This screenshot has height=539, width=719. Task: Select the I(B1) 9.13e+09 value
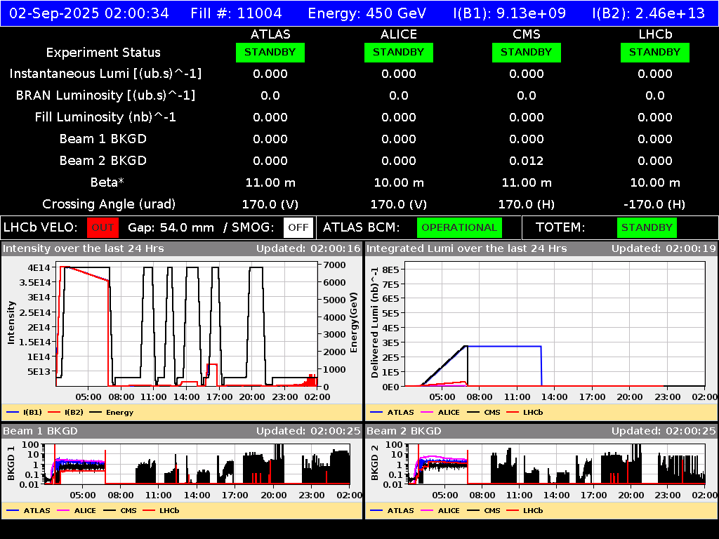point(510,13)
